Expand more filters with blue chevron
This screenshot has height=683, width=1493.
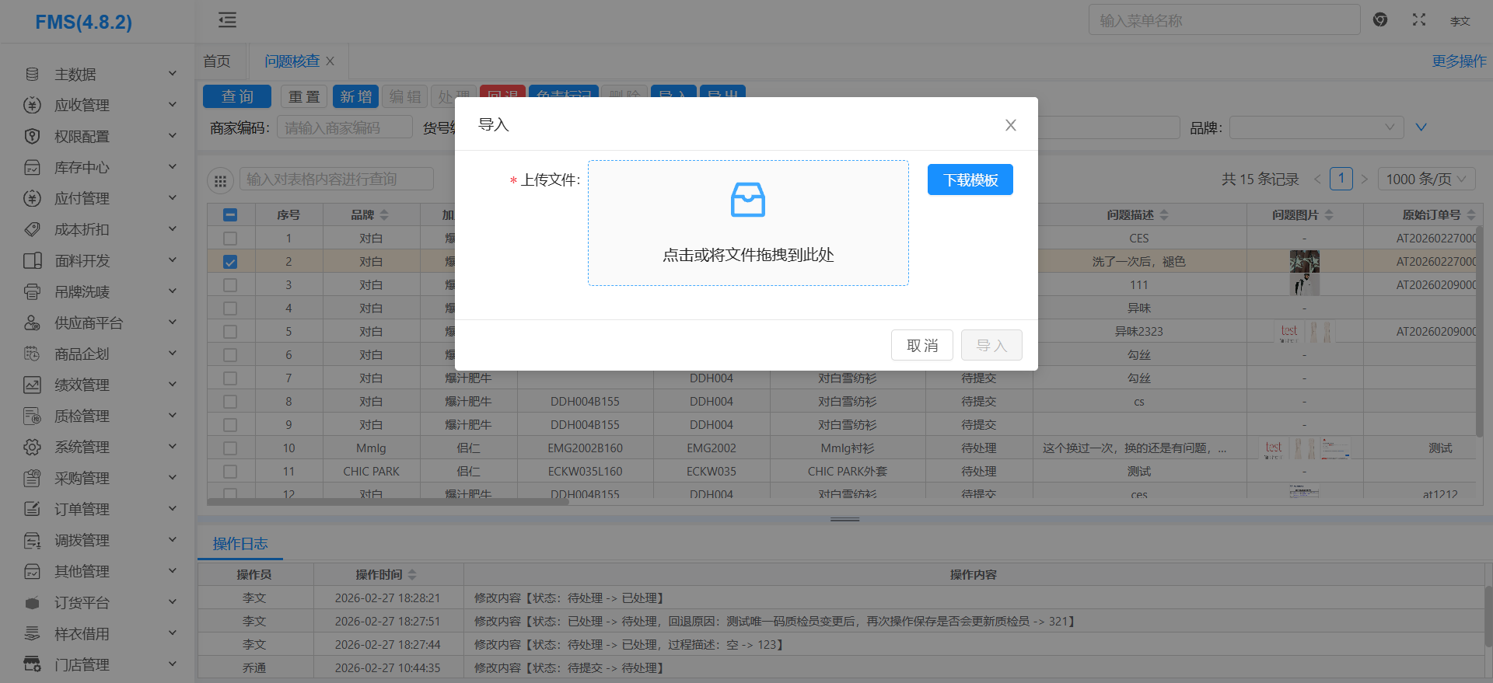pyautogui.click(x=1421, y=127)
